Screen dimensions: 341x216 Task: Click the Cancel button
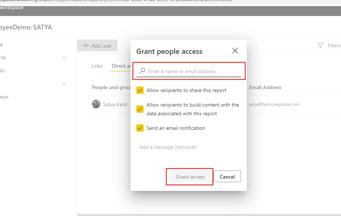point(227,177)
